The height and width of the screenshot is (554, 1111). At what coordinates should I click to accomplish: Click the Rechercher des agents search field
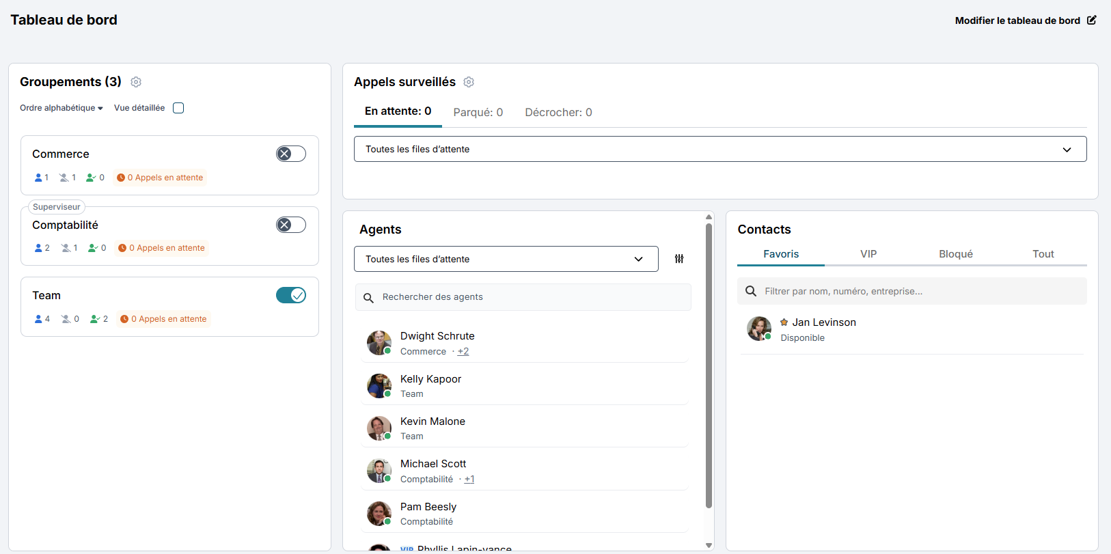523,297
